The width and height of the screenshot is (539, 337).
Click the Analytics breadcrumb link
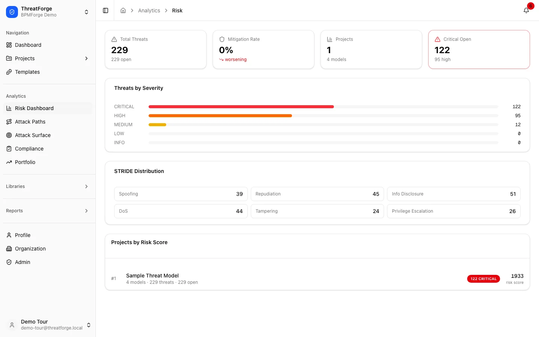coord(149,10)
